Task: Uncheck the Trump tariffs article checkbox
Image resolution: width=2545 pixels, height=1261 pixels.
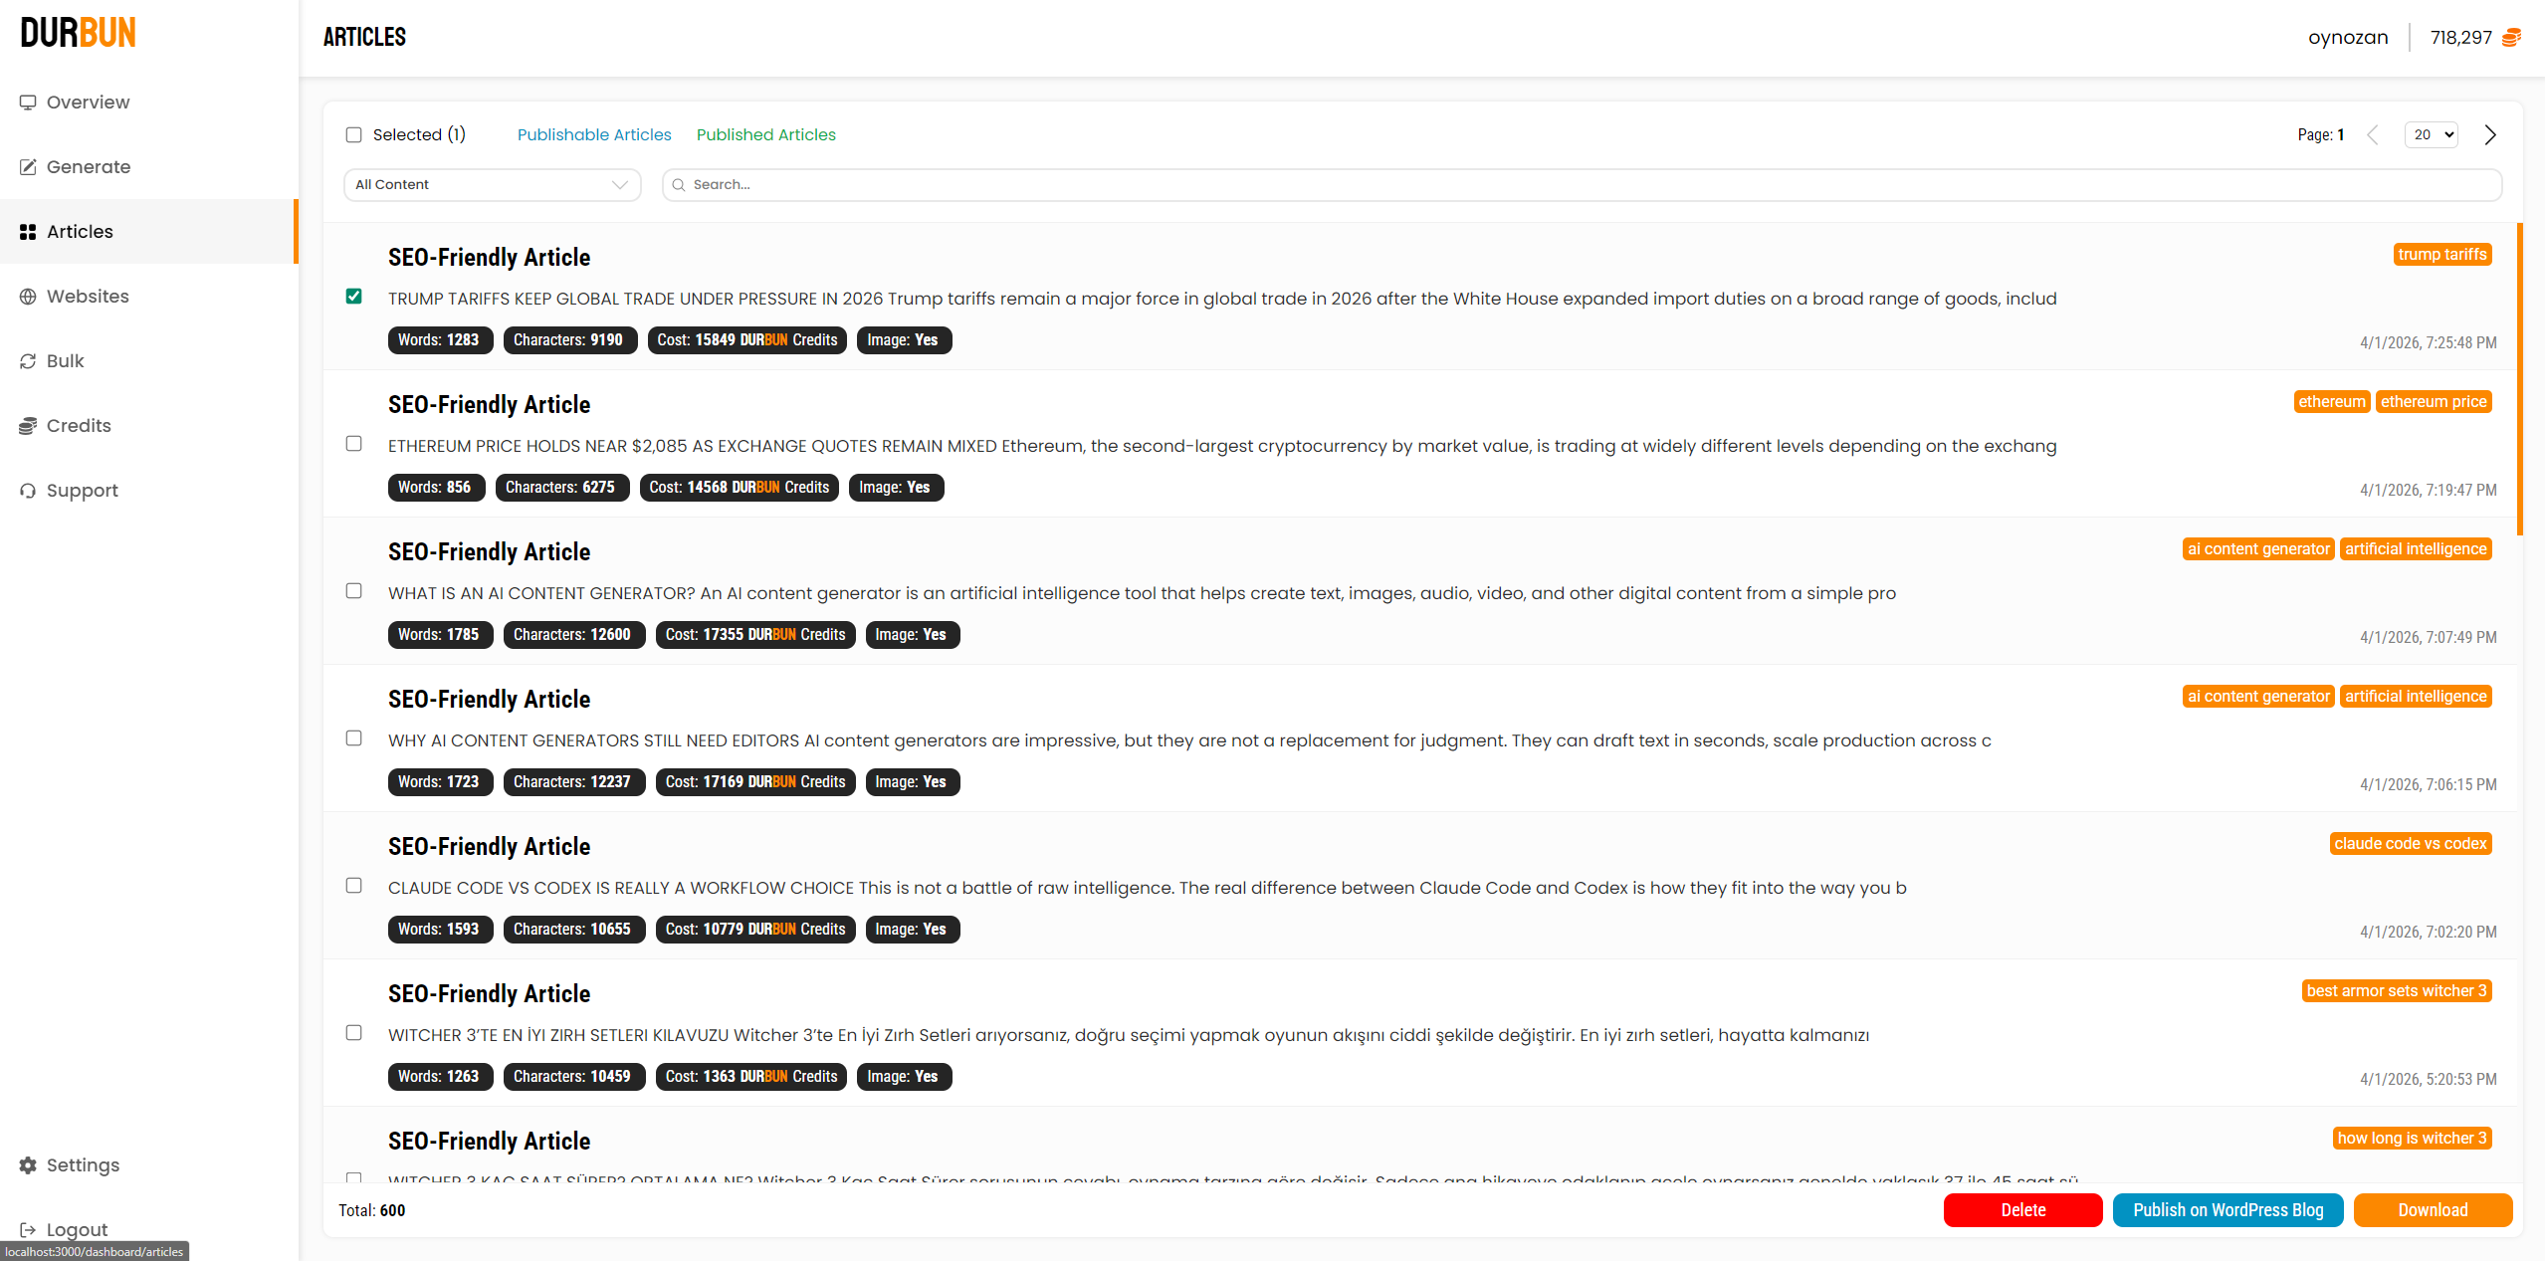Action: pyautogui.click(x=353, y=297)
